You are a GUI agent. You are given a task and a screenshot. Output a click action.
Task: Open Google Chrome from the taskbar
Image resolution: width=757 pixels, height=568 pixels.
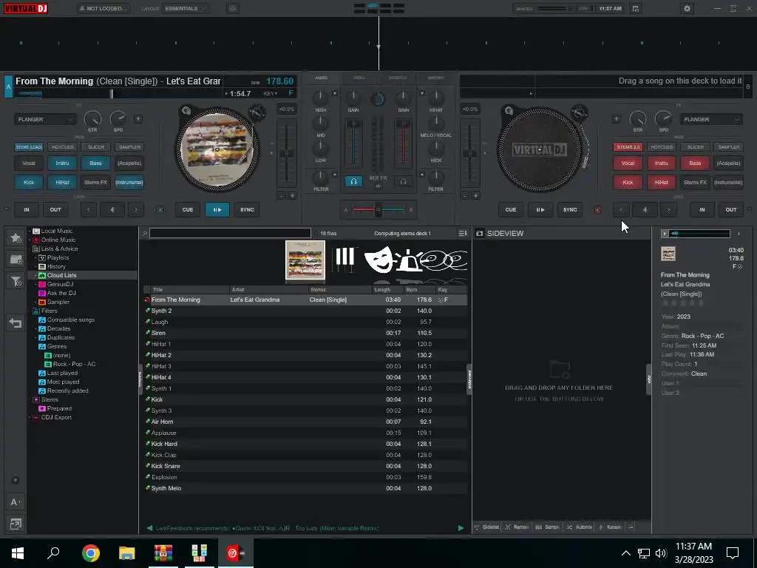click(90, 552)
